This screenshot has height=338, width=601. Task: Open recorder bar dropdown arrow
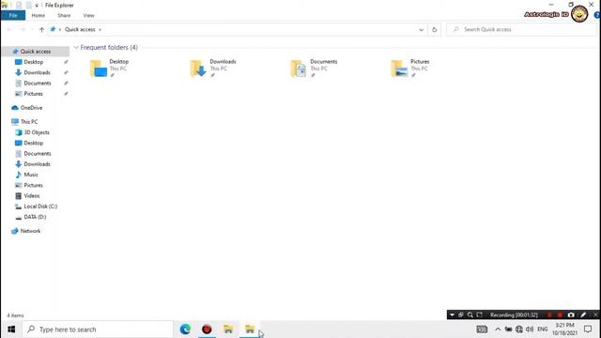pyautogui.click(x=452, y=315)
